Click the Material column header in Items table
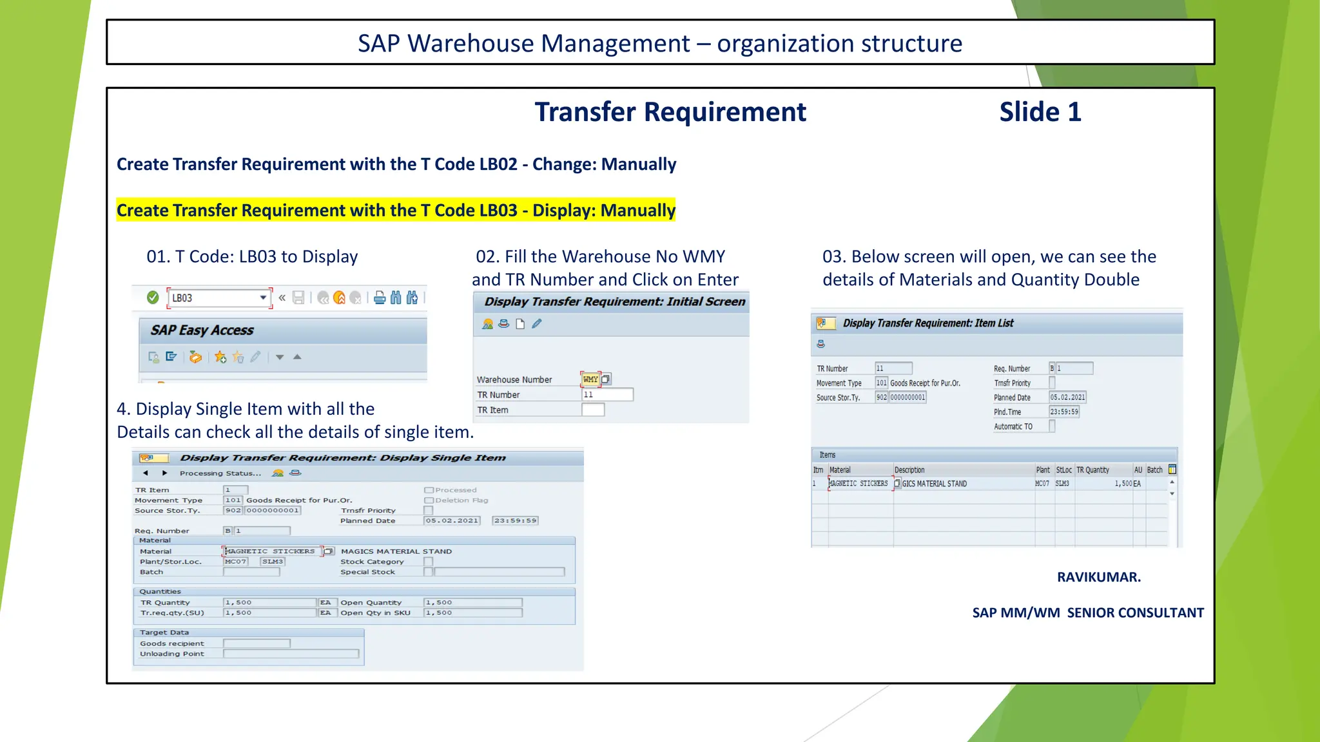This screenshot has height=742, width=1320. 860,470
